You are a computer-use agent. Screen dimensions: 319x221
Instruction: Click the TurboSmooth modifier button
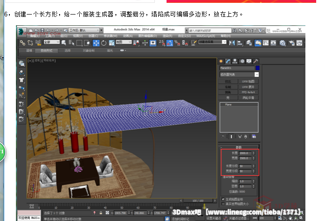(248, 98)
